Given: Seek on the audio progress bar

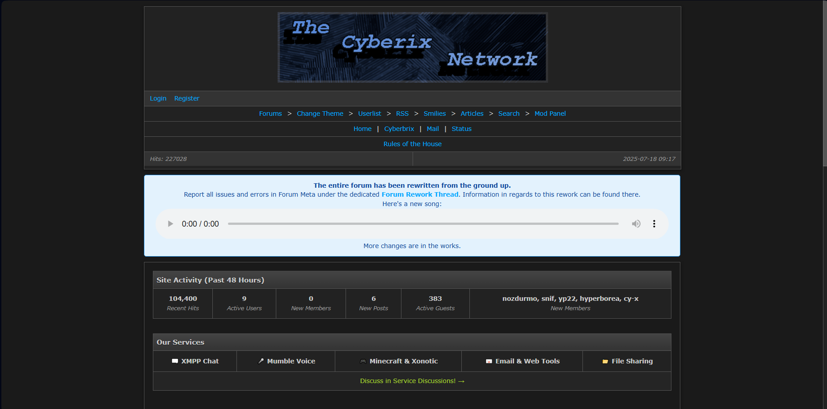Looking at the screenshot, I should 423,224.
